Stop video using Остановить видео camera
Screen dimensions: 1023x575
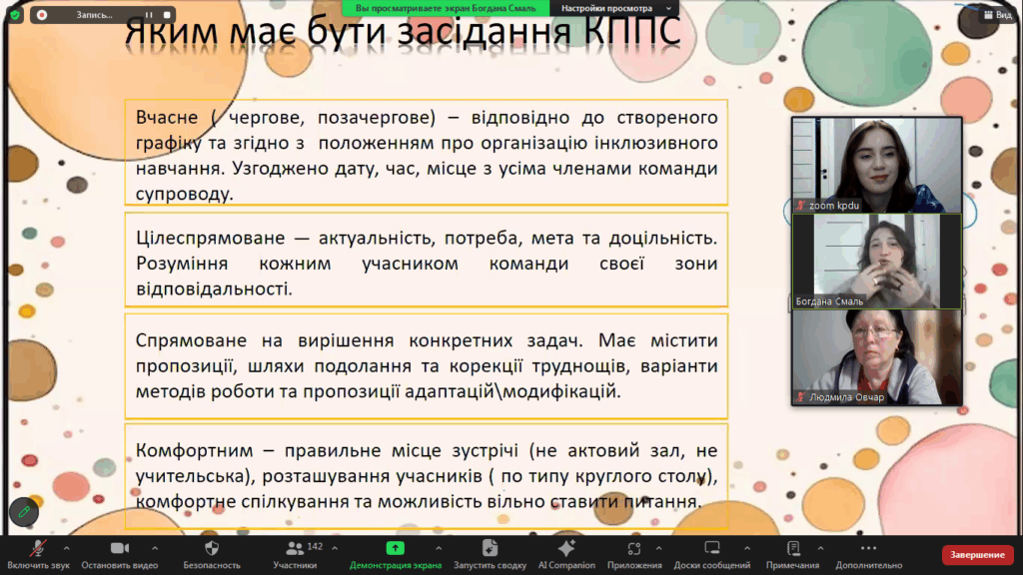(120, 549)
